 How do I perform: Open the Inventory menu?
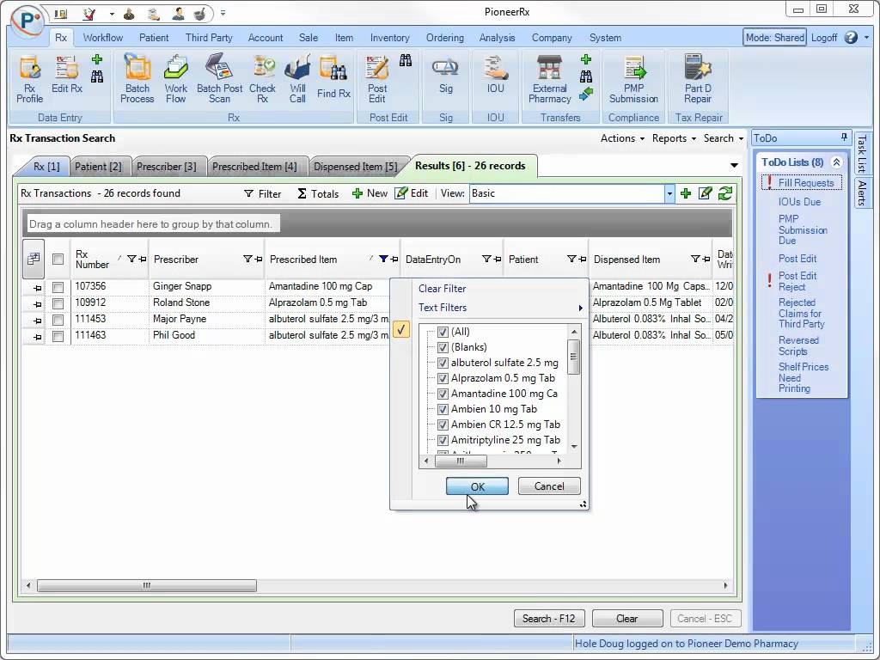point(390,38)
